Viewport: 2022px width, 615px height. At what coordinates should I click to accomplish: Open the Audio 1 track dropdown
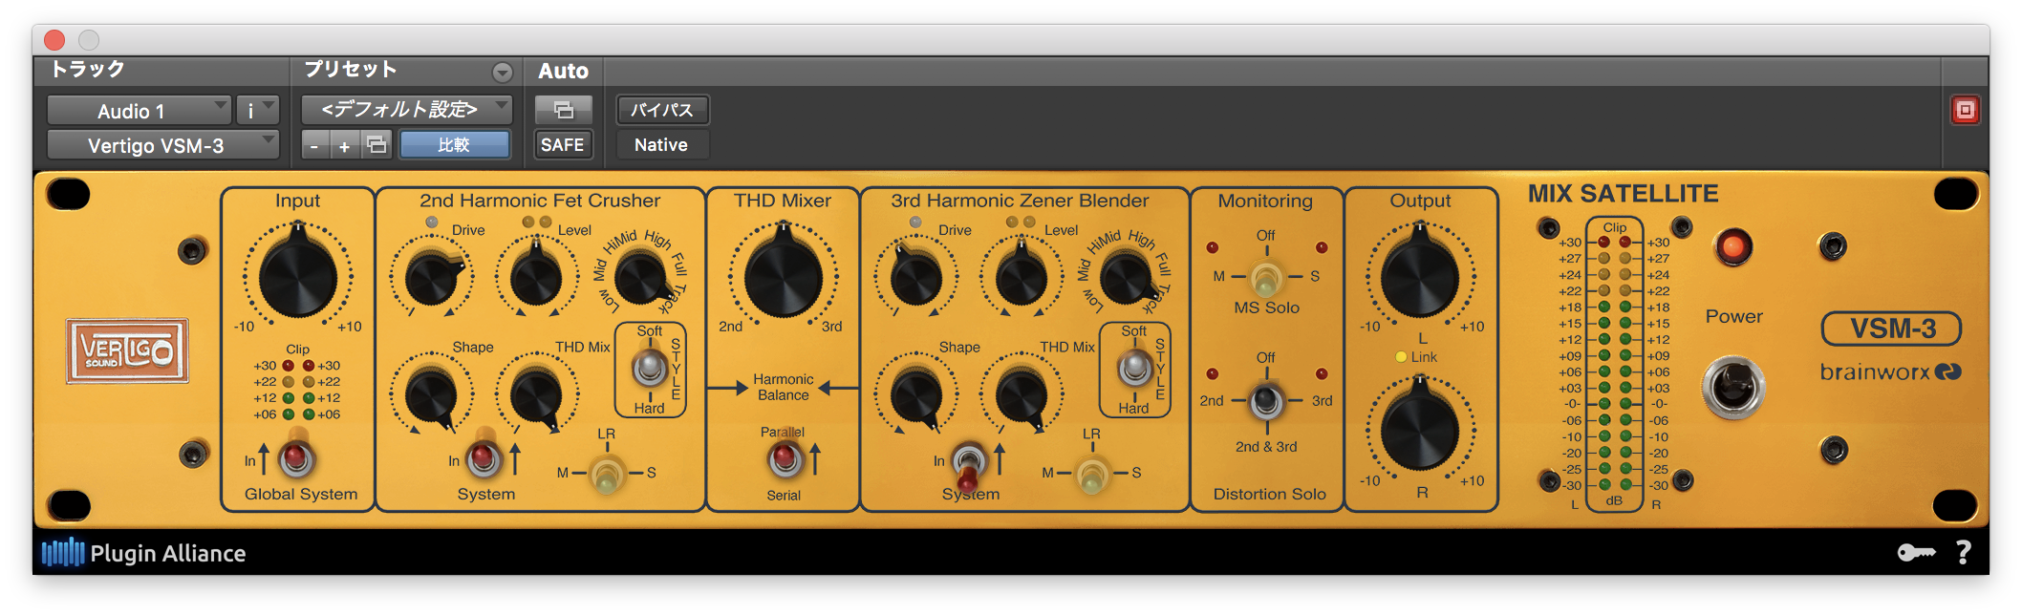139,111
